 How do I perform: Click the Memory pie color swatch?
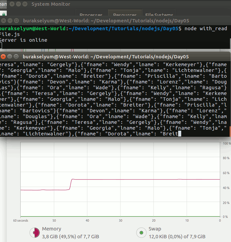click(x=34, y=232)
